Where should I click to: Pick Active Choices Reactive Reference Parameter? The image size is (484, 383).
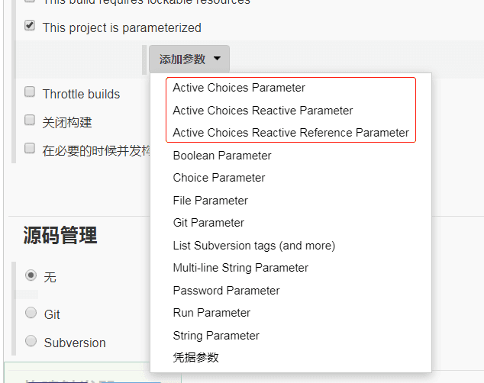(291, 132)
